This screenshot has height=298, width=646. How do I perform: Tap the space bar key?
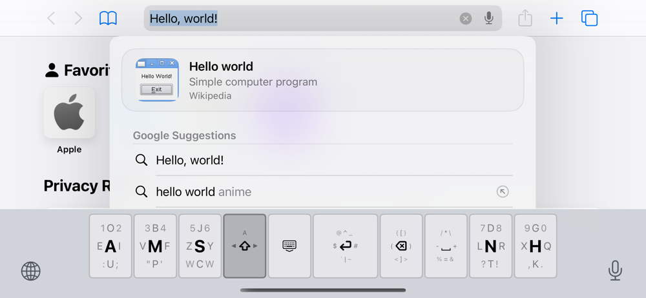(446, 246)
